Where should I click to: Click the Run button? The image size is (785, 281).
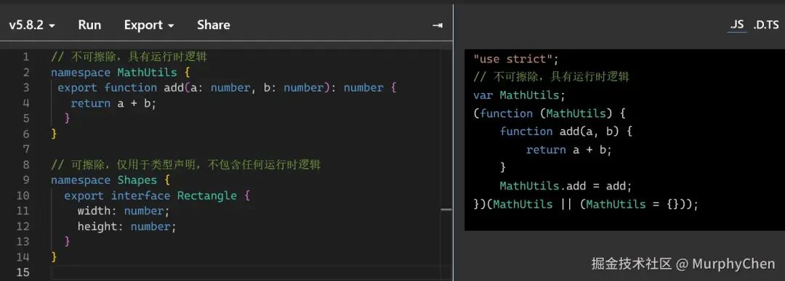pos(89,25)
